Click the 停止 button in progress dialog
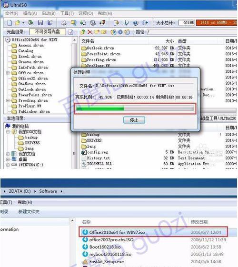Image resolution: width=238 pixels, height=267 pixels. pos(134,120)
